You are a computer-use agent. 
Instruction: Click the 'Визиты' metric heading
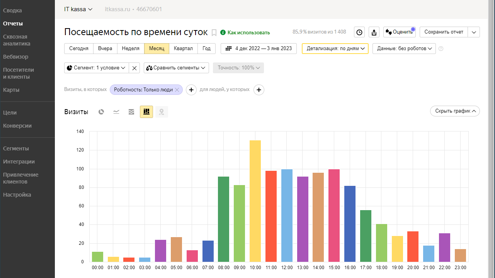point(76,112)
